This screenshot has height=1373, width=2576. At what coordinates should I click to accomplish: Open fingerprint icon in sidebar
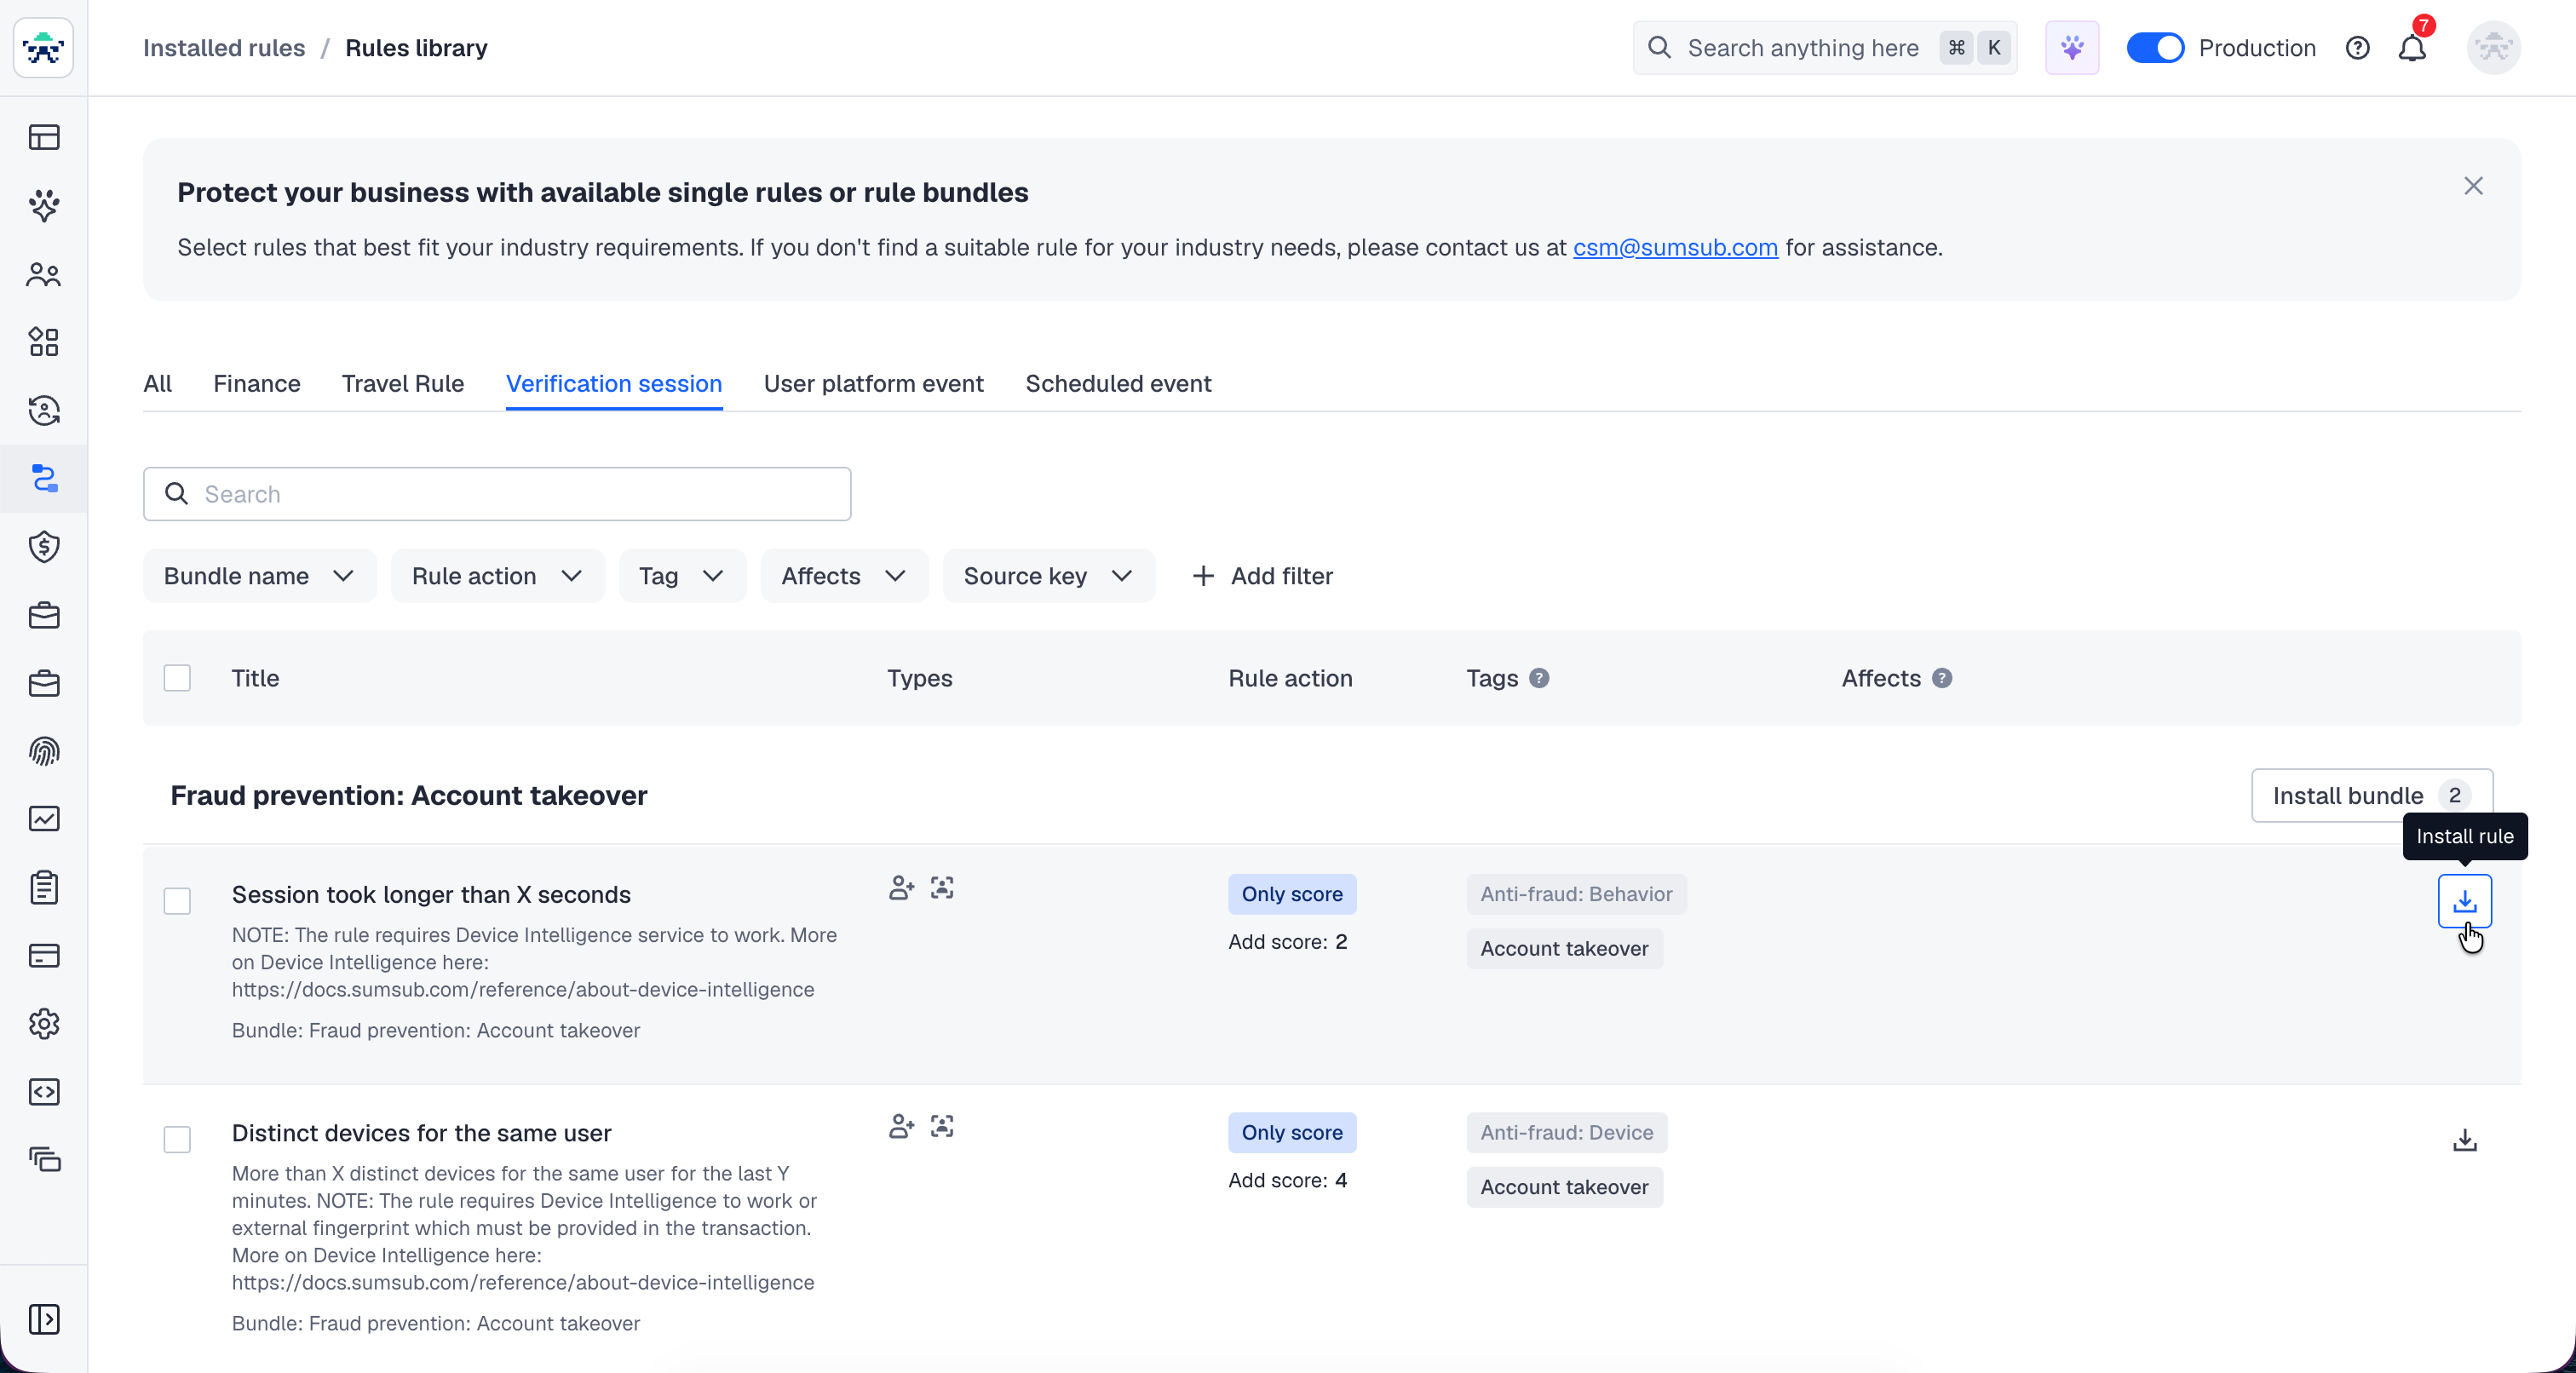tap(44, 751)
